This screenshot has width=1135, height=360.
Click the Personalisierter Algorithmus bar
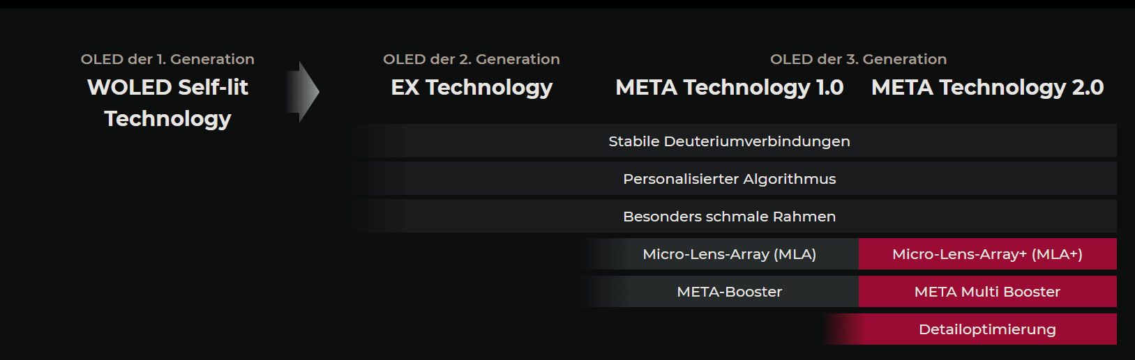[734, 178]
